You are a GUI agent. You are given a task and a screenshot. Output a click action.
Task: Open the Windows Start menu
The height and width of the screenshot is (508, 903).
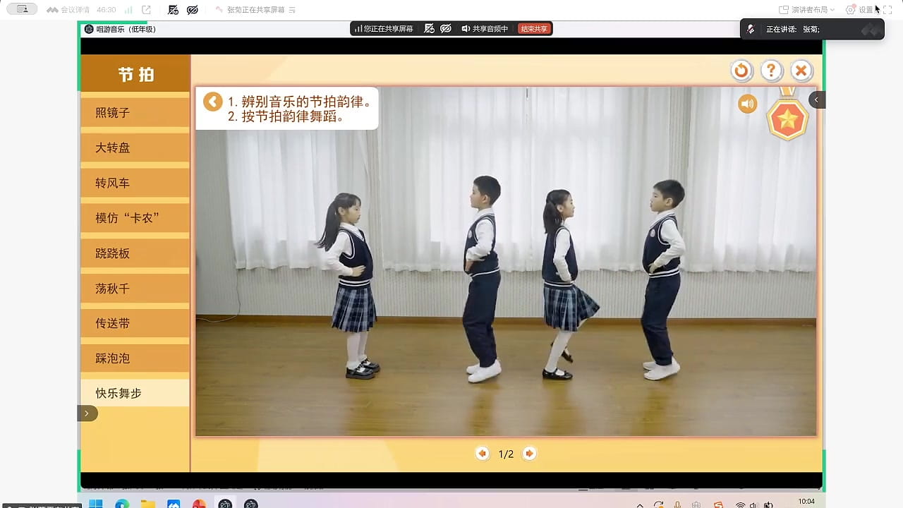point(96,504)
